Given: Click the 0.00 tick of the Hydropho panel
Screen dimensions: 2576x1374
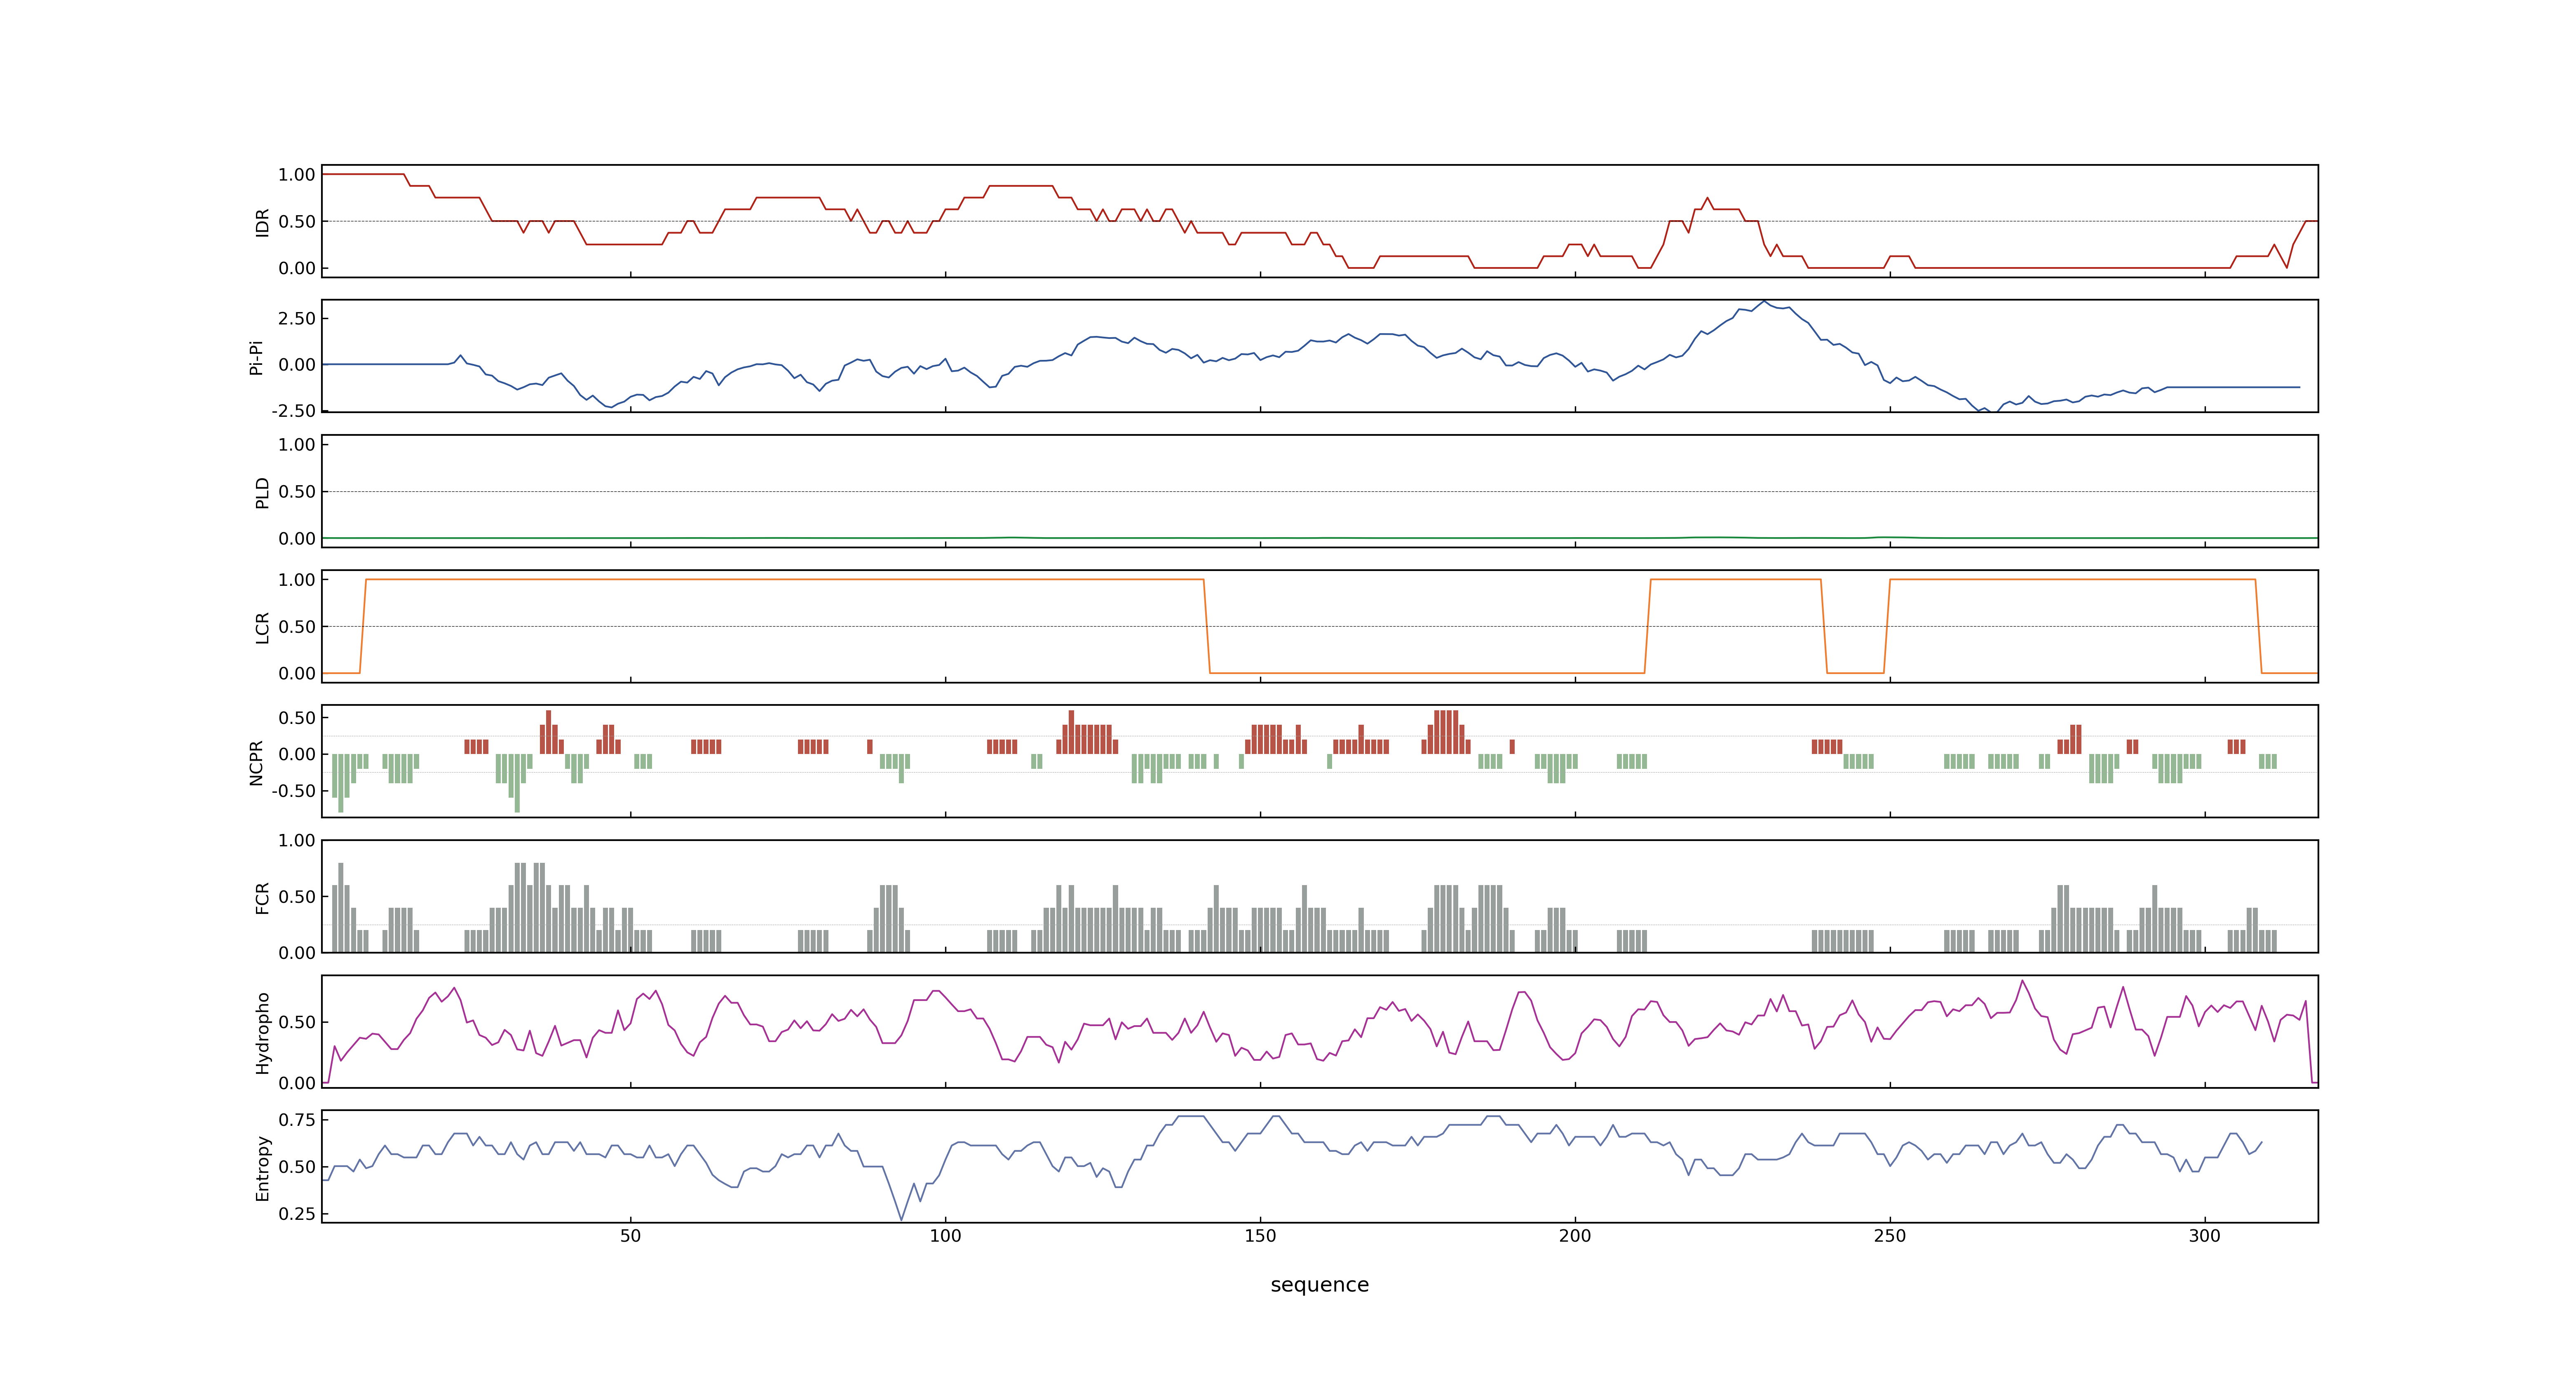Looking at the screenshot, I should 297,1083.
